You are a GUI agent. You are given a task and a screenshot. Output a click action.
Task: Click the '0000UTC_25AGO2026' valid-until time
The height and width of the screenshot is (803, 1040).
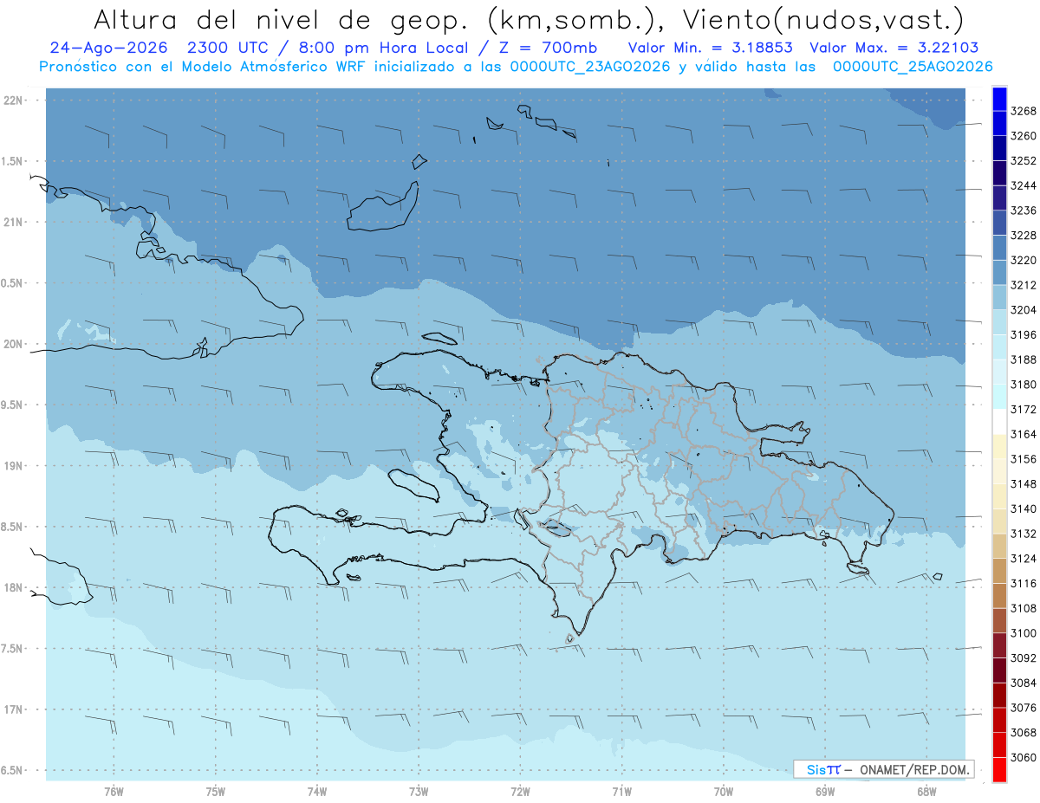(x=912, y=67)
